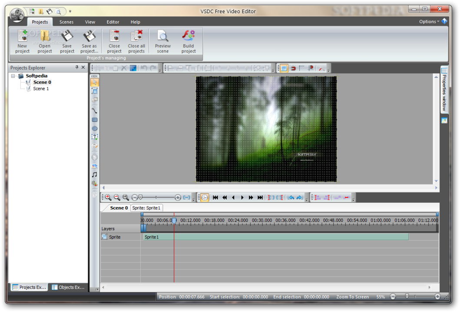Toggle the Sprite layer visibility icon
The height and width of the screenshot is (312, 460).
(x=104, y=236)
